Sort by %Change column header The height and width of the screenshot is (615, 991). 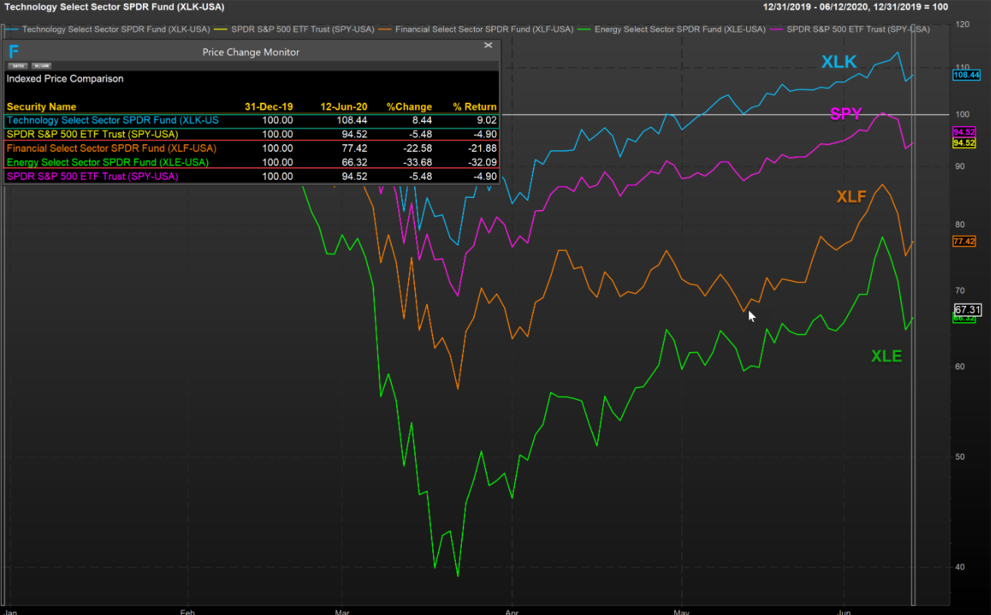[x=408, y=107]
